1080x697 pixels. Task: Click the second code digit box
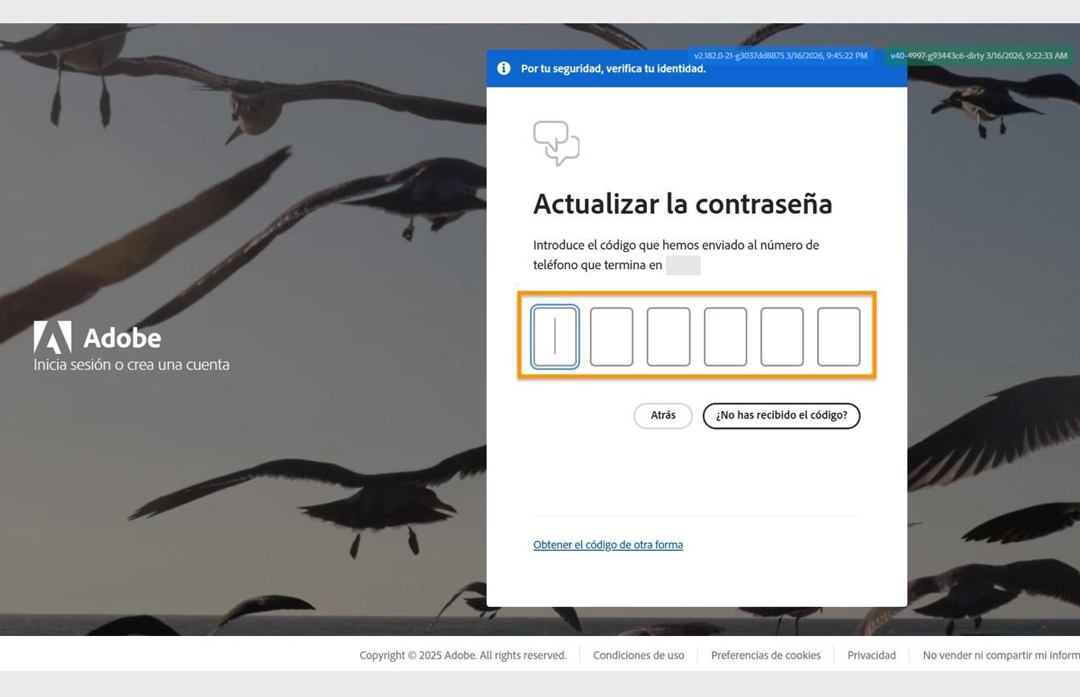(612, 336)
